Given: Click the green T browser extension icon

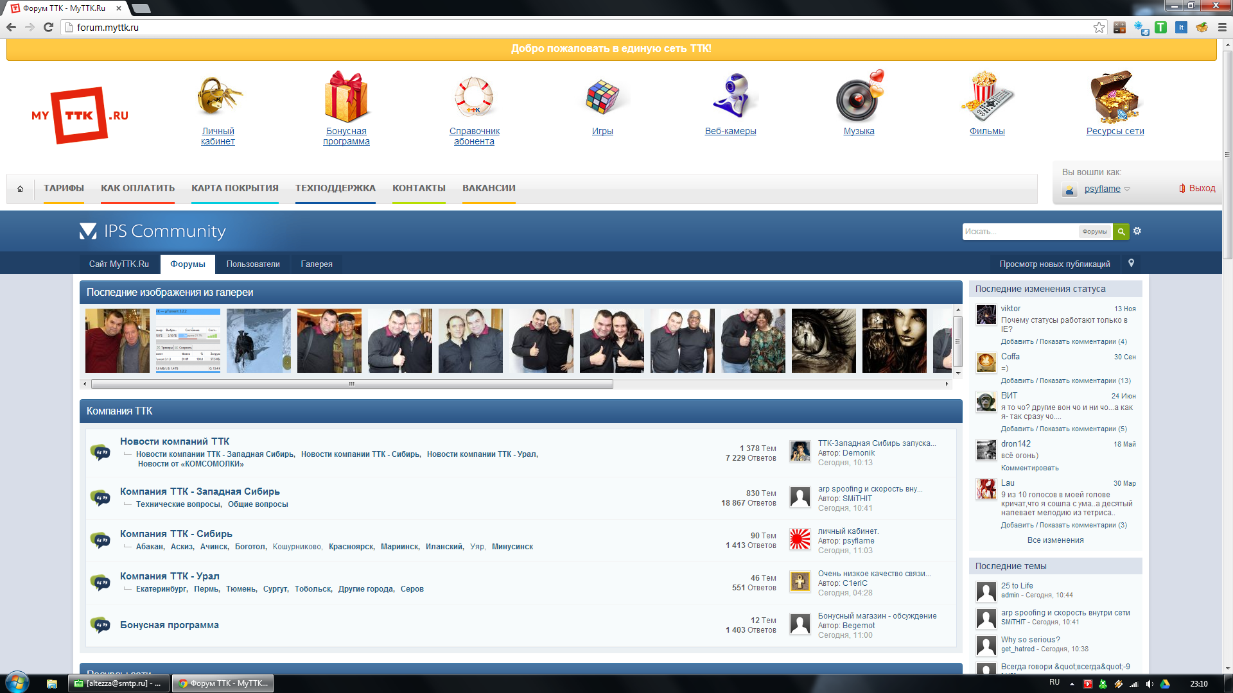Looking at the screenshot, I should click(x=1160, y=28).
